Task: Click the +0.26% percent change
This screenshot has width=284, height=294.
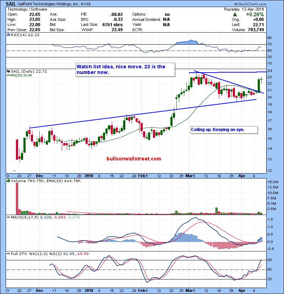Action: pyautogui.click(x=255, y=15)
